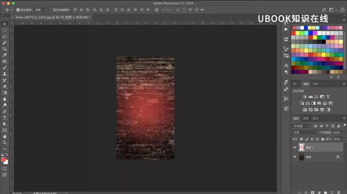The width and height of the screenshot is (347, 194).
Task: Open the Layers panel menu
Action: click(344, 118)
